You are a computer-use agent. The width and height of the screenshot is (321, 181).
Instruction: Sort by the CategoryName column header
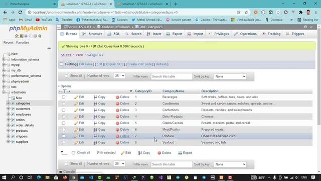[174, 91]
